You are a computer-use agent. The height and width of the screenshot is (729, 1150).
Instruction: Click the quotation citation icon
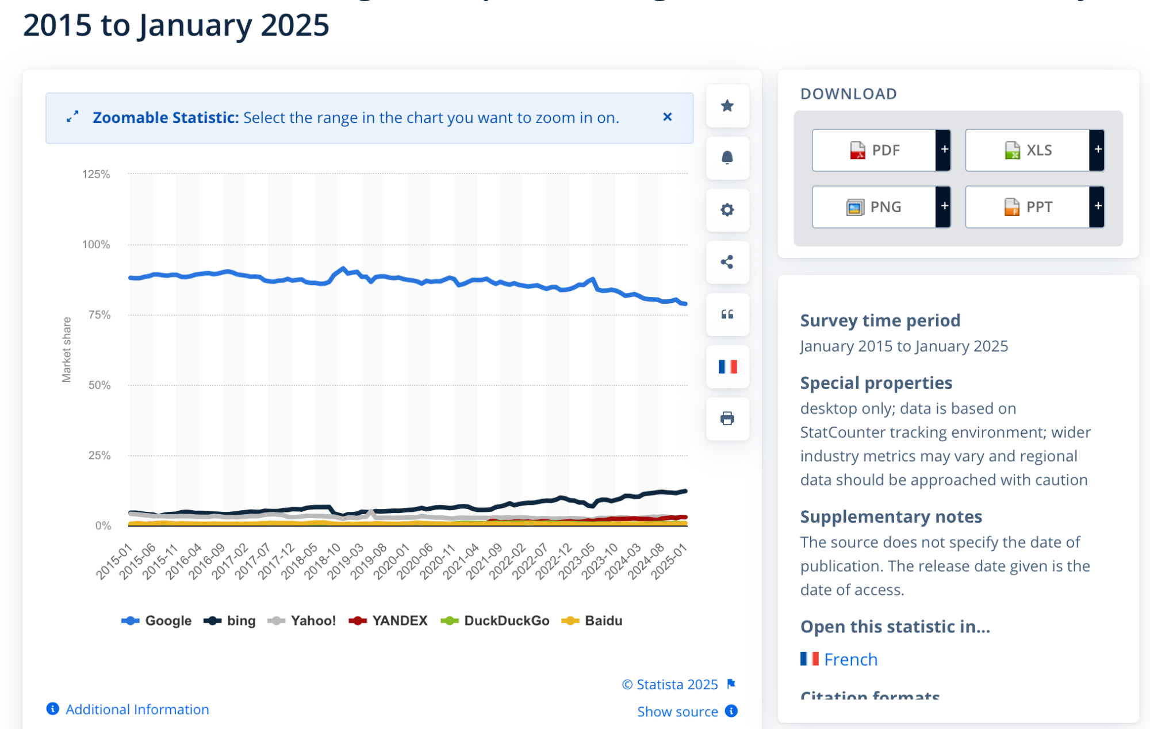tap(727, 314)
